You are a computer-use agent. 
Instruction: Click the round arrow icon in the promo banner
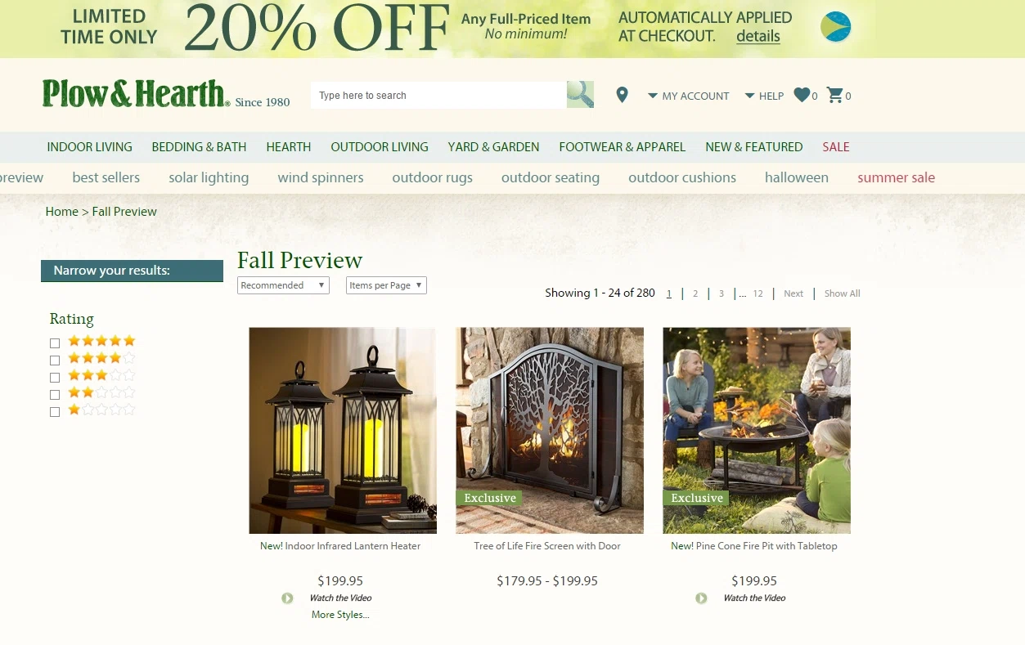tap(836, 27)
